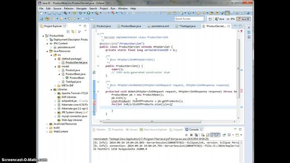This screenshot has height=163, width=290.
Task: Click the Save icon in the toolbar
Action: [49, 13]
